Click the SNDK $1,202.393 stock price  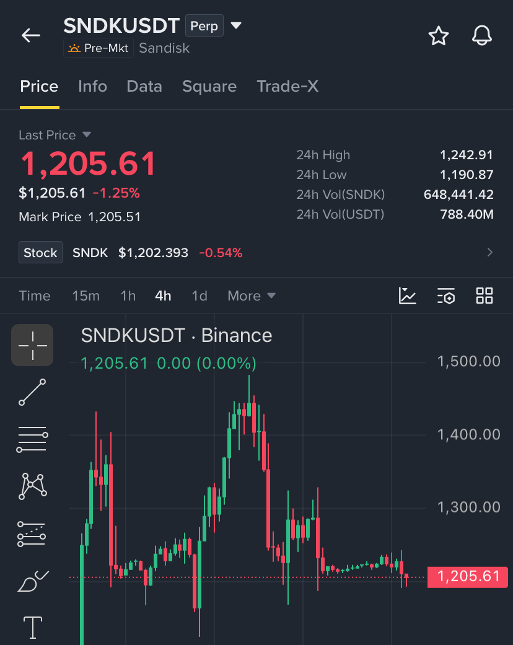[x=130, y=253]
